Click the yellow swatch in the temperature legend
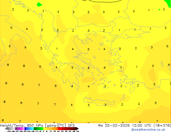 pos(44,128)
